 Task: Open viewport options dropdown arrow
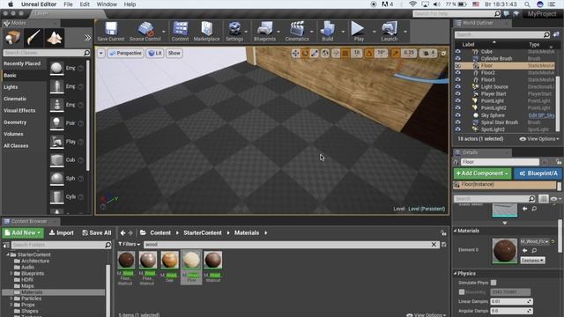pyautogui.click(x=101, y=53)
